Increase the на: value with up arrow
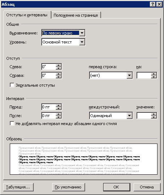164x195 pixels. 154,74
